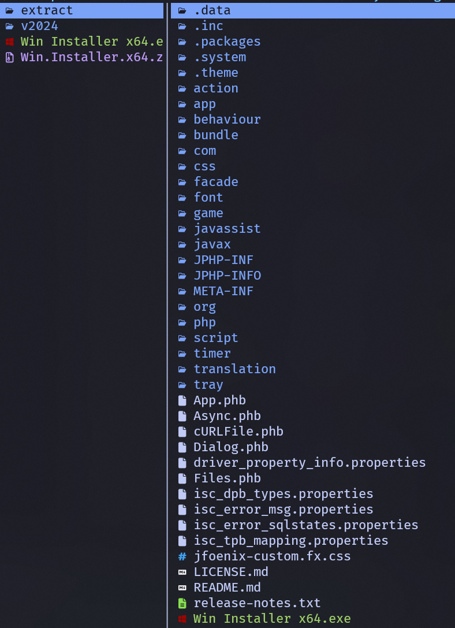Open the META-INF folder
Viewport: 455px width, 628px height.
tap(313, 291)
